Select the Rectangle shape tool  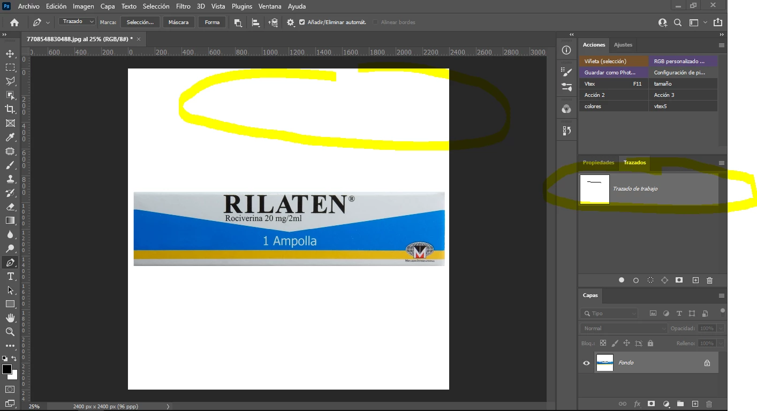point(10,304)
